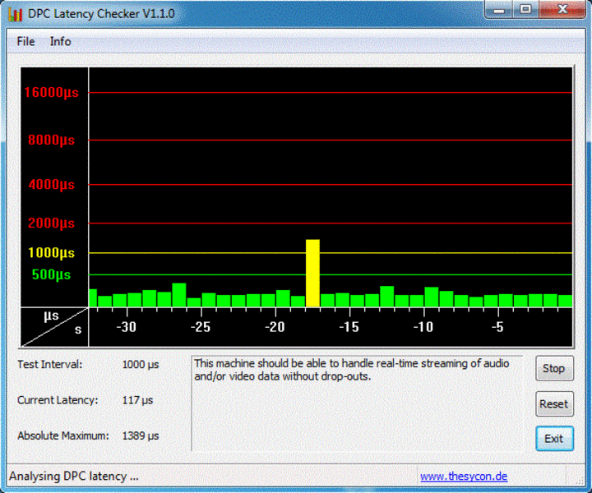This screenshot has height=493, width=592.
Task: Click the window resize grip in status bar
Action: (579, 480)
